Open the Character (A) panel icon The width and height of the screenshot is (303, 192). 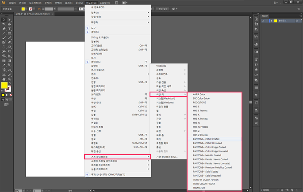pyautogui.click(x=256, y=123)
